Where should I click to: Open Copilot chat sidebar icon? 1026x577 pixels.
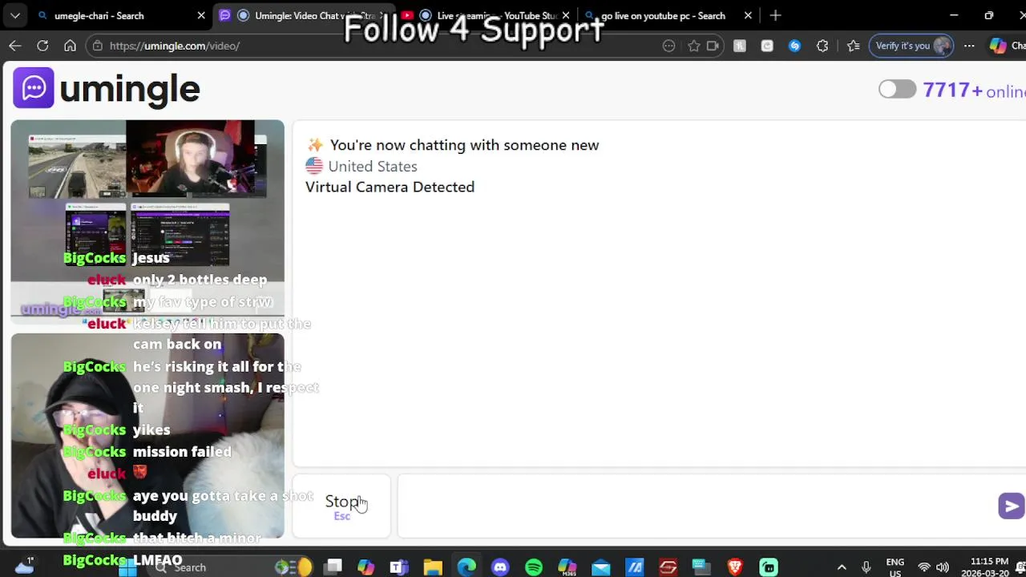click(x=998, y=46)
